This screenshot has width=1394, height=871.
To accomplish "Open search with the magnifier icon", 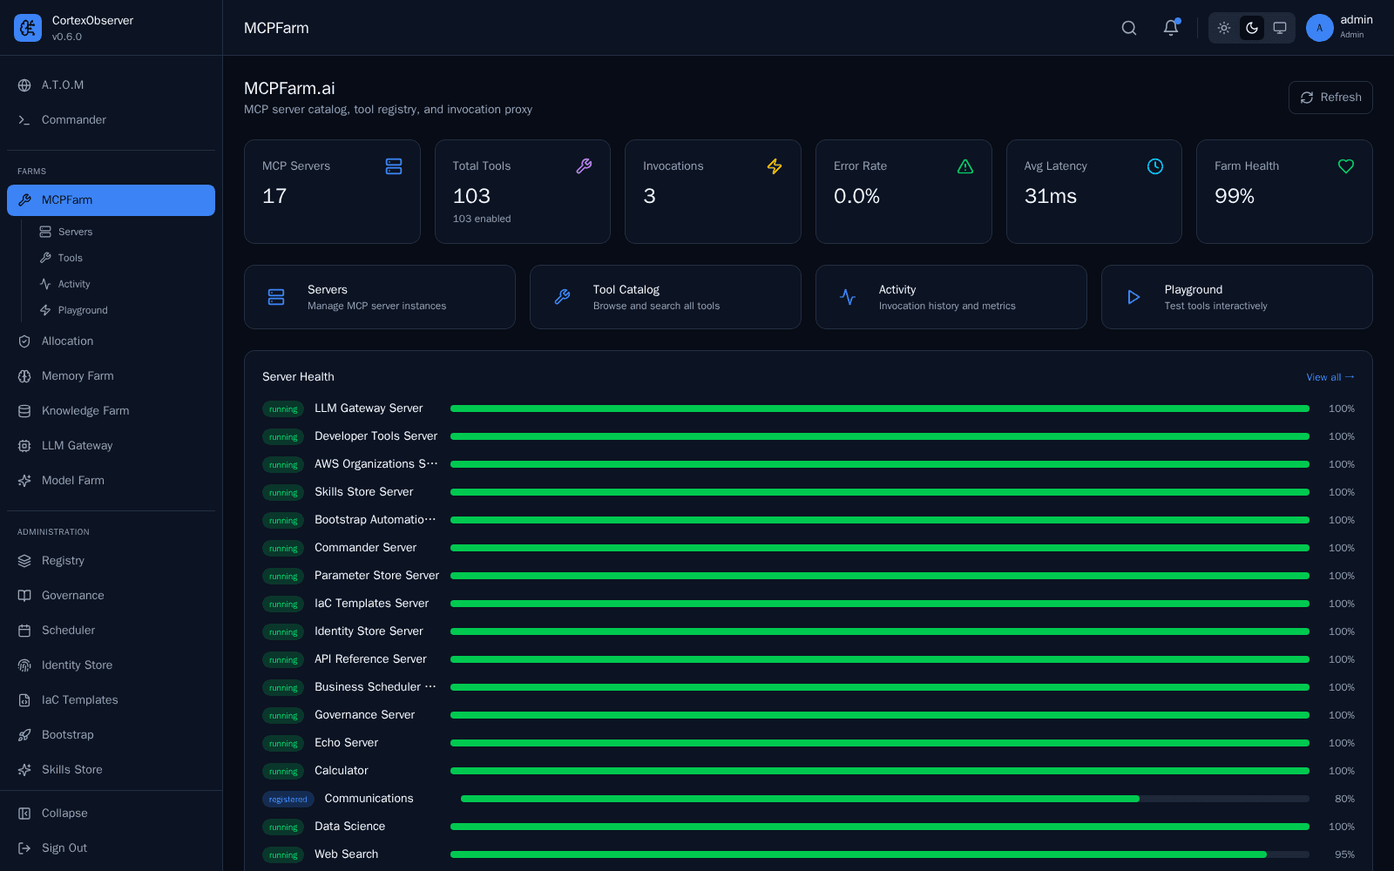I will click(x=1129, y=28).
